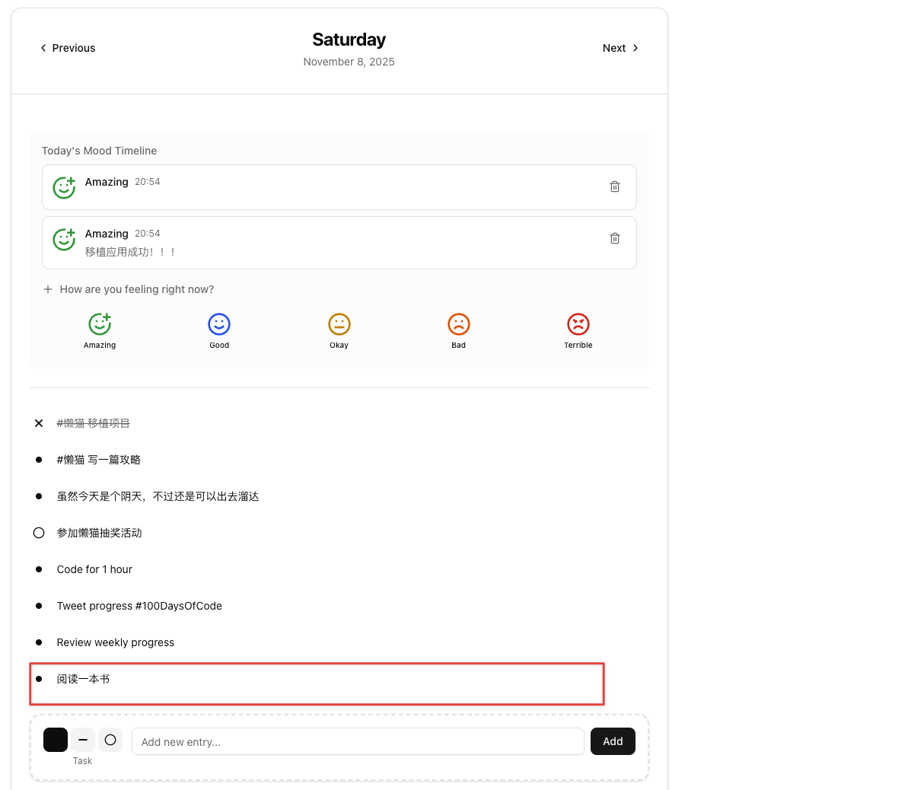Toggle the circle for 参加懒猫抽奖活动

coord(39,533)
